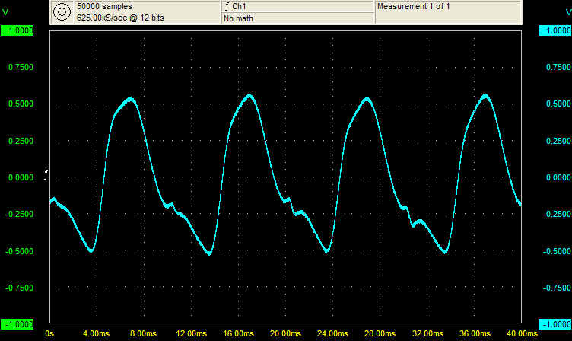Click the cyan -0.5000 axis label

tap(557, 251)
